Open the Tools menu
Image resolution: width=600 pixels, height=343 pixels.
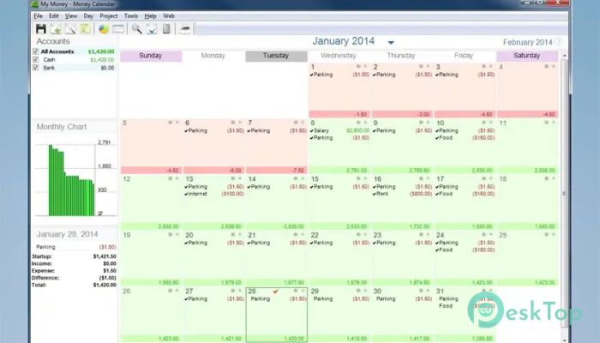(x=131, y=15)
